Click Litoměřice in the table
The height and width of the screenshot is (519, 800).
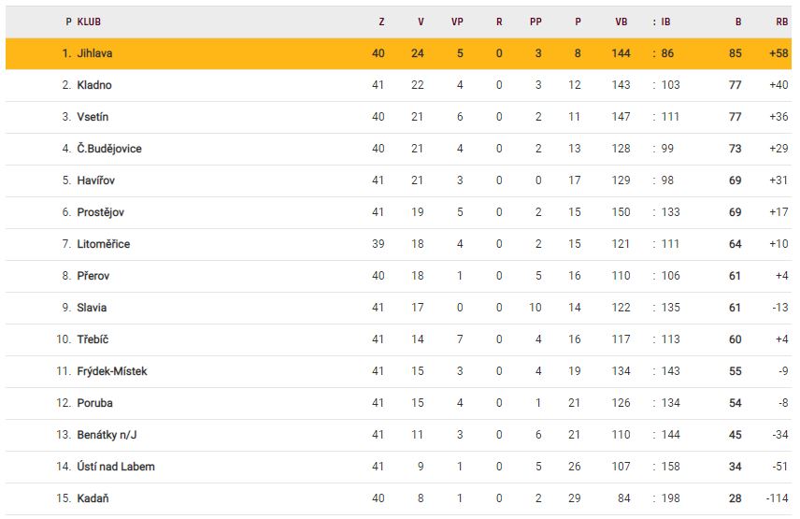tap(103, 244)
